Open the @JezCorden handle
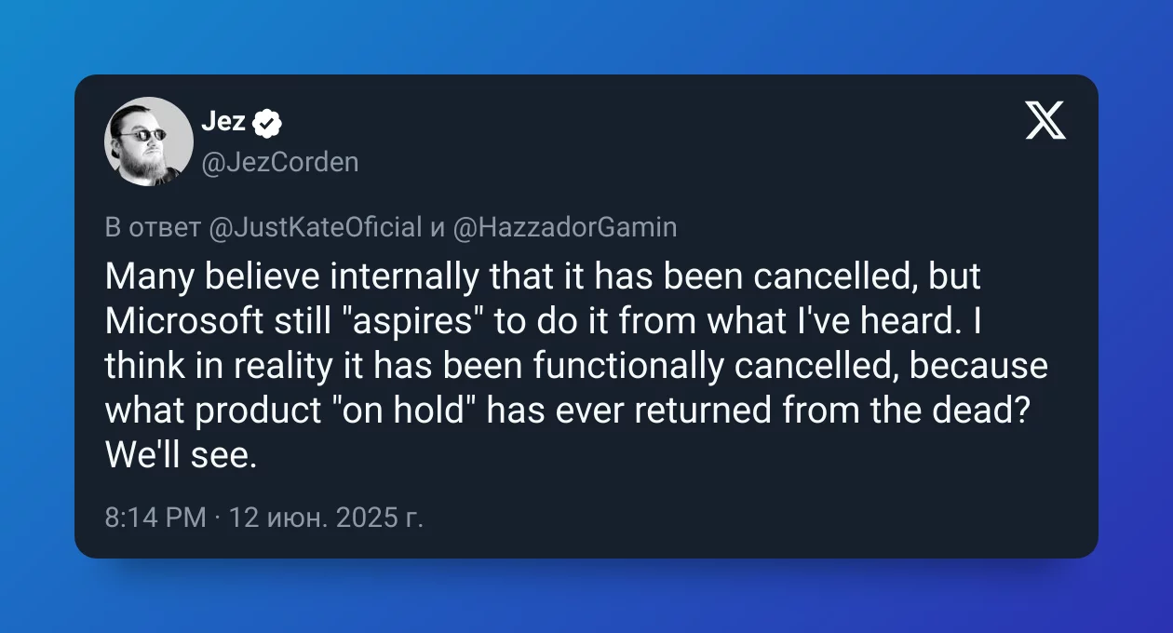The width and height of the screenshot is (1173, 633). [x=280, y=162]
